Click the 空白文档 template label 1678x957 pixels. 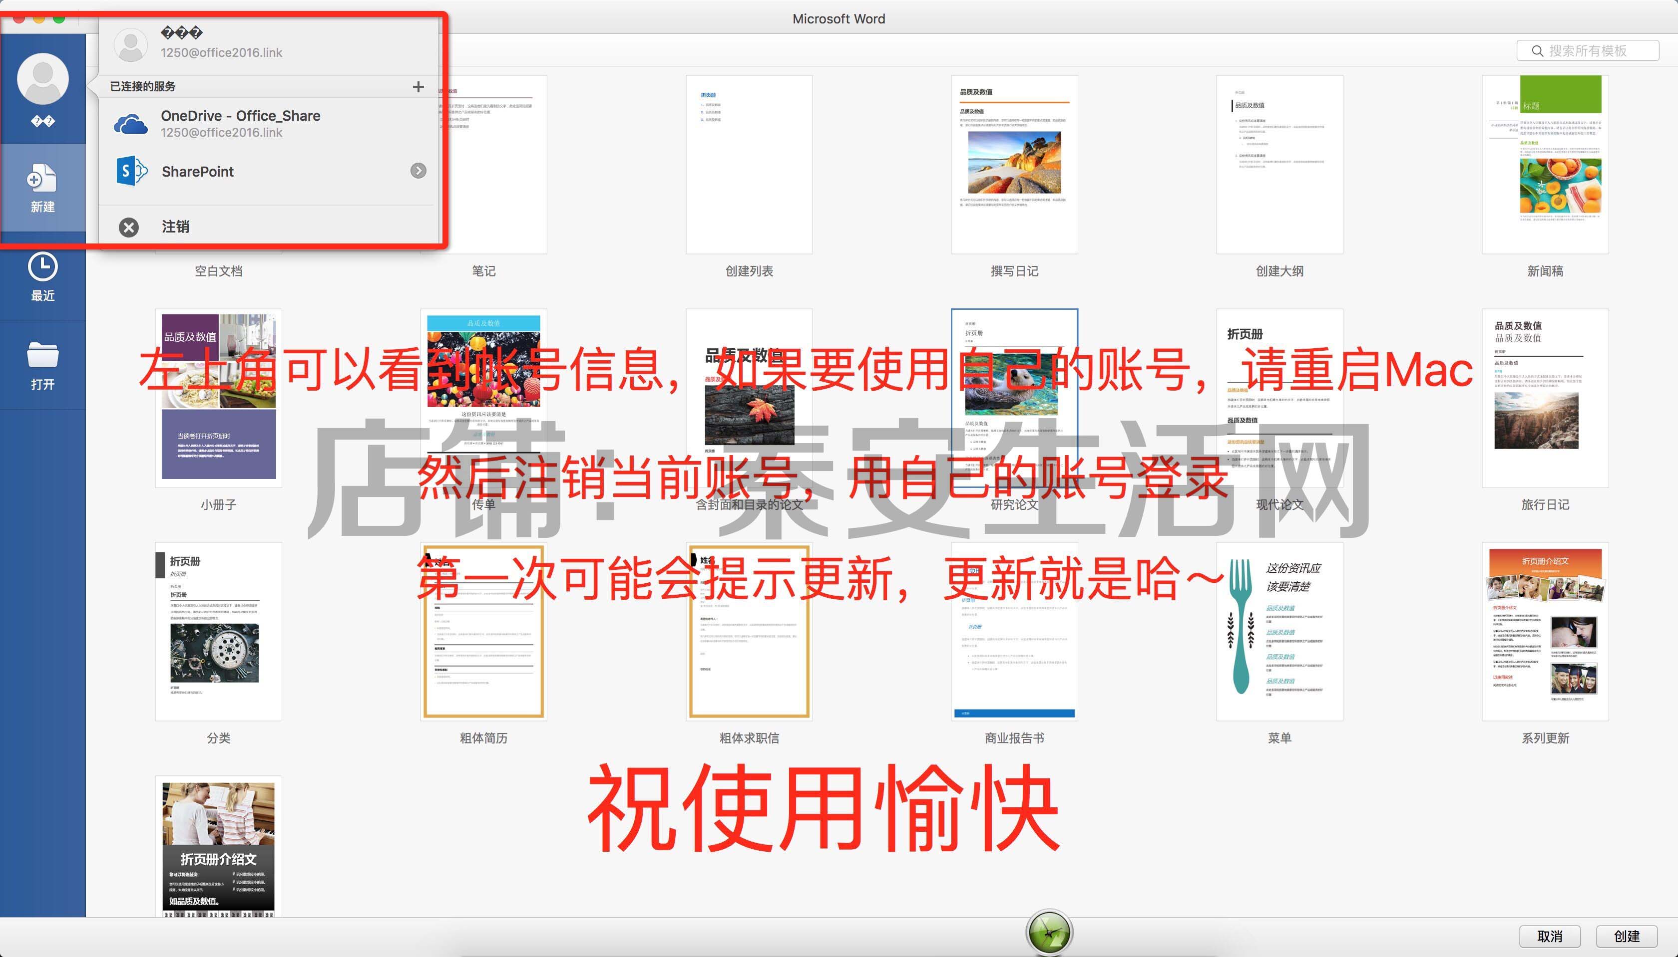(218, 271)
